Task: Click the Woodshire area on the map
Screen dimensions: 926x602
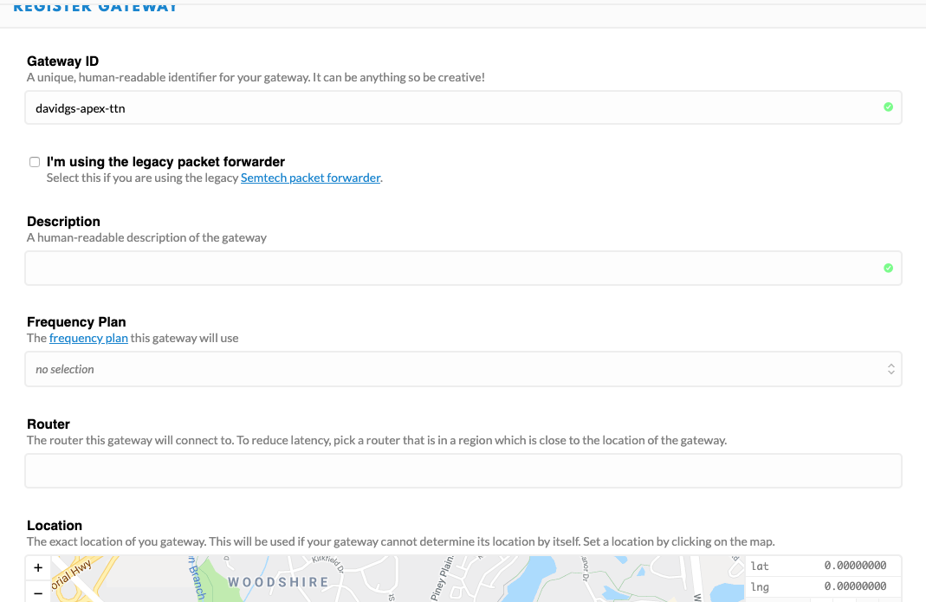Action: (x=277, y=582)
